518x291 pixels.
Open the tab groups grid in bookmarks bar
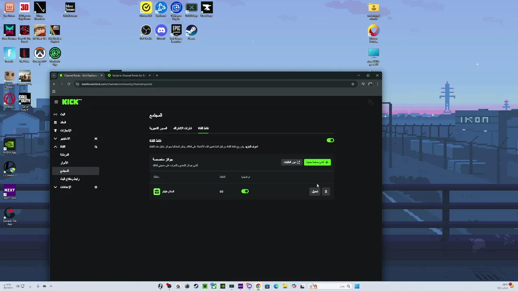click(x=54, y=91)
